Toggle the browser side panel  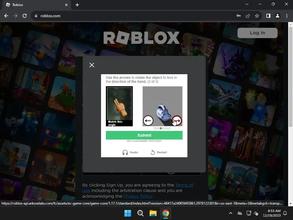click(268, 16)
